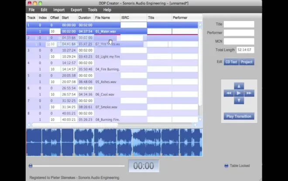The image size is (288, 181).
Task: Open the Import menu
Action: (x=59, y=10)
